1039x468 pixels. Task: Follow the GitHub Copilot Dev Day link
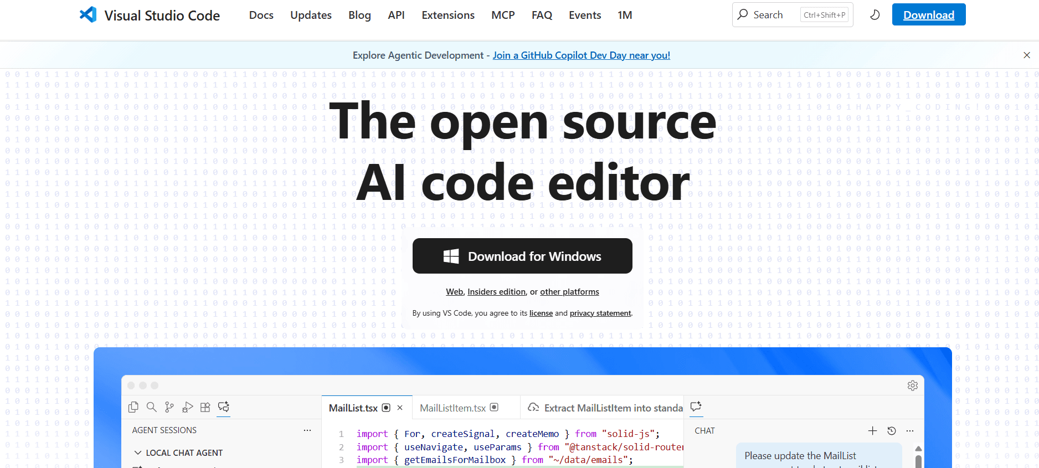[581, 55]
